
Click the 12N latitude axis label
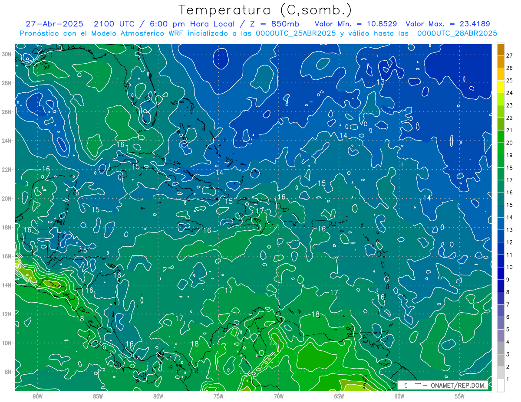click(x=7, y=314)
